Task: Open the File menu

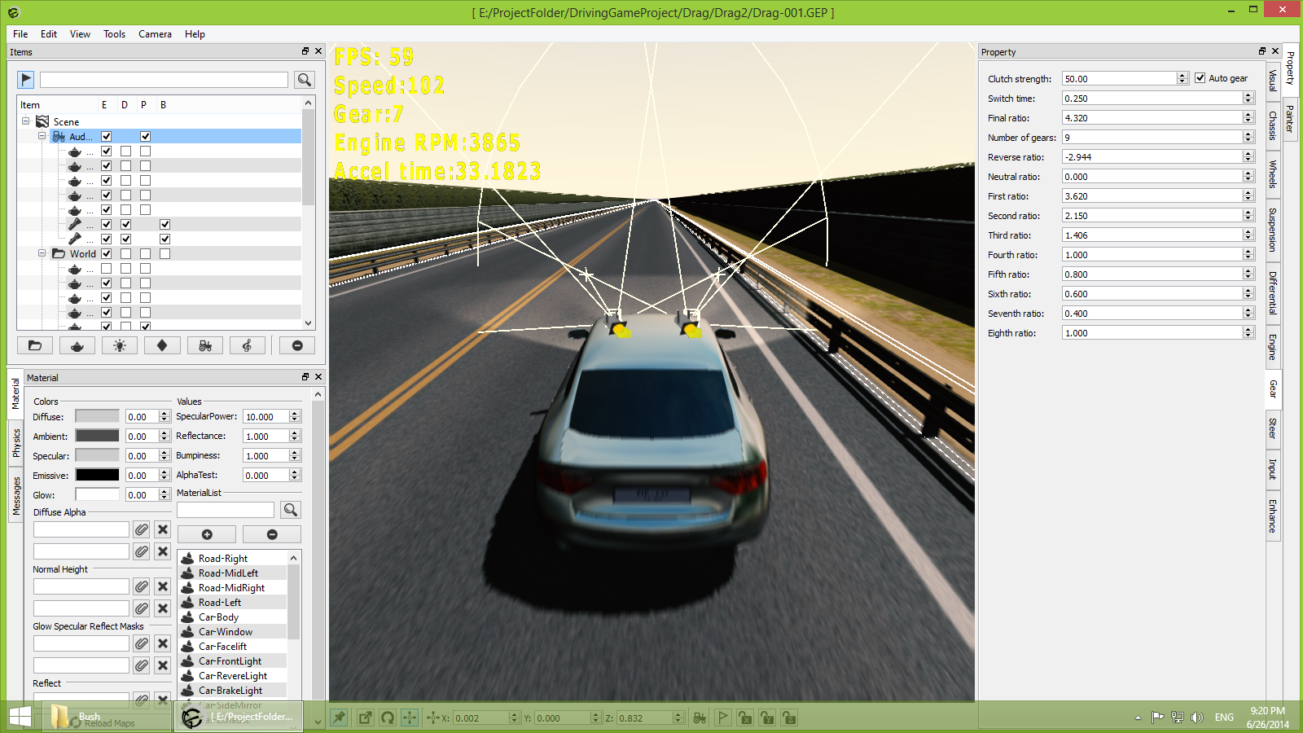Action: coord(20,34)
